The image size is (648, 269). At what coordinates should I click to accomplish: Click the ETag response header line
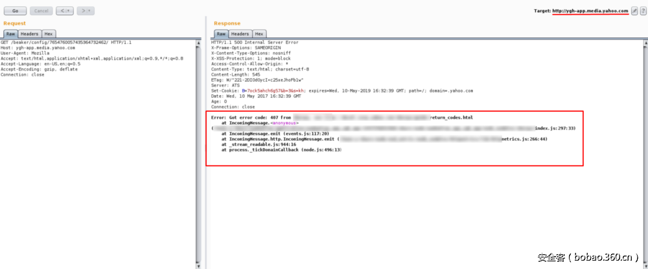tap(257, 80)
